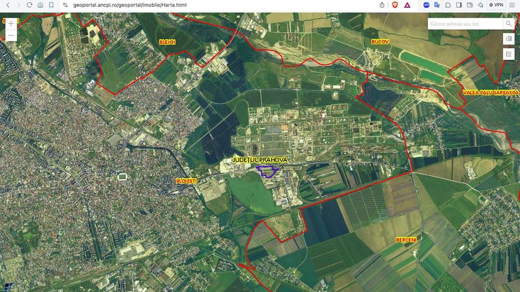Image resolution: width=520 pixels, height=292 pixels.
Task: Click the JUDEȚUL PRAHOVA map label
Action: 259,160
